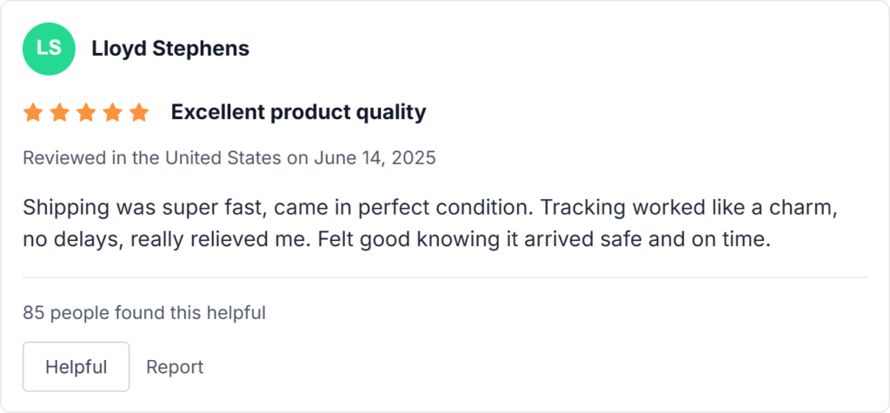890x413 pixels.
Task: Select the first orange rating star
Action: 33,112
